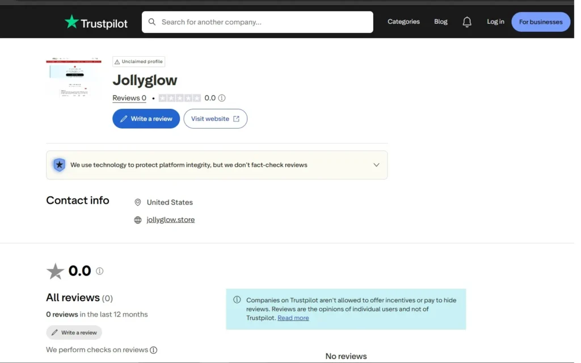The width and height of the screenshot is (581, 363).
Task: Click the Visit website button
Action: 215,119
